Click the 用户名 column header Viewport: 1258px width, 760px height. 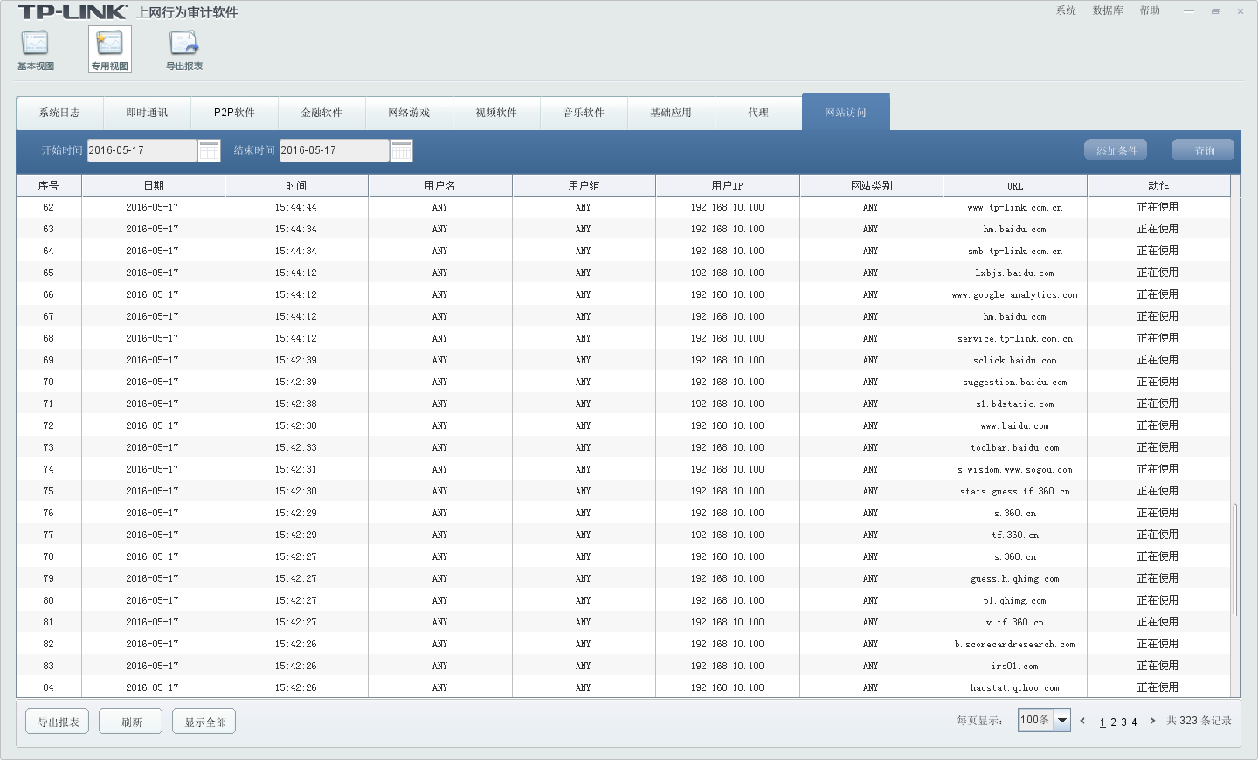pyautogui.click(x=440, y=185)
